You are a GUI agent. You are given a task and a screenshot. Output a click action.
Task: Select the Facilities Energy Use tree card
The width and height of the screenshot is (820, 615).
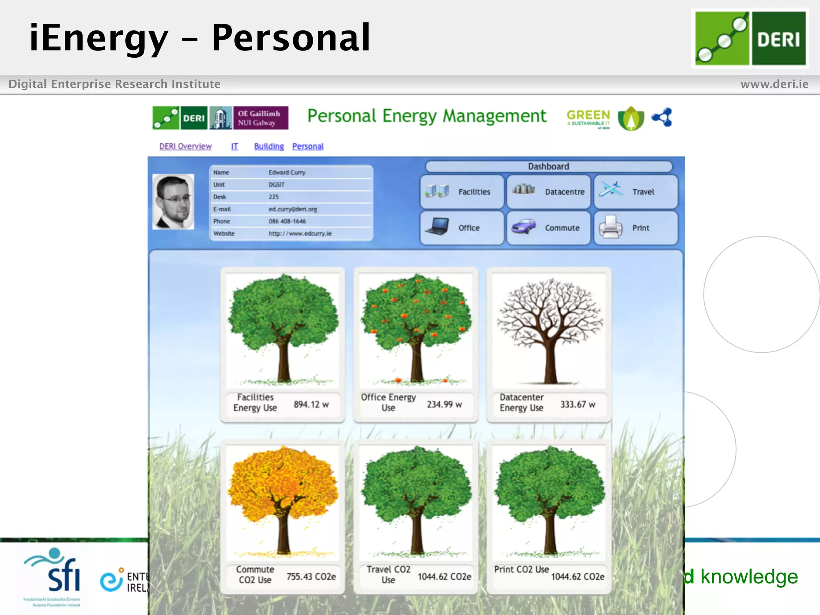(283, 345)
